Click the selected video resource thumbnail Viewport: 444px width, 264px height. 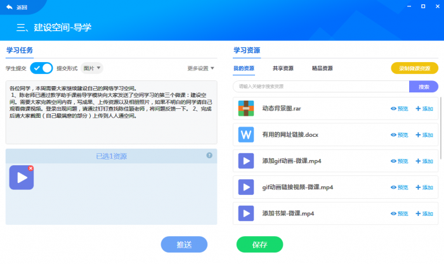tap(22, 178)
